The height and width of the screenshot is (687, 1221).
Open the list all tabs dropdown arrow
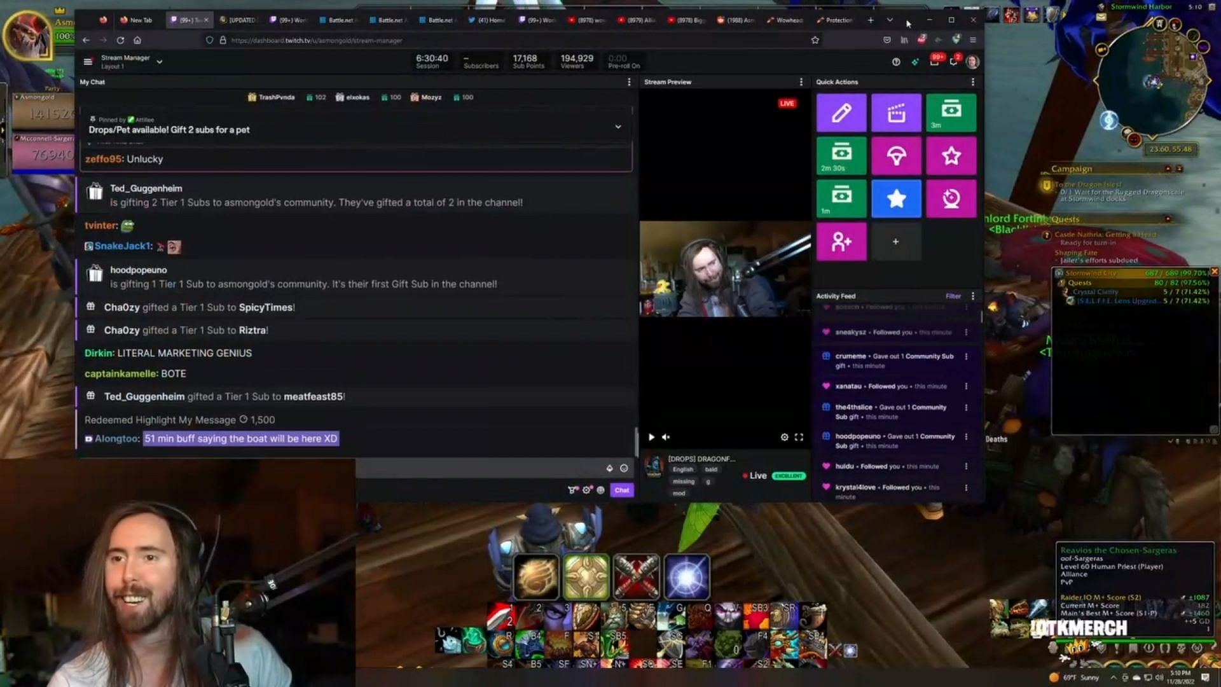tap(890, 20)
